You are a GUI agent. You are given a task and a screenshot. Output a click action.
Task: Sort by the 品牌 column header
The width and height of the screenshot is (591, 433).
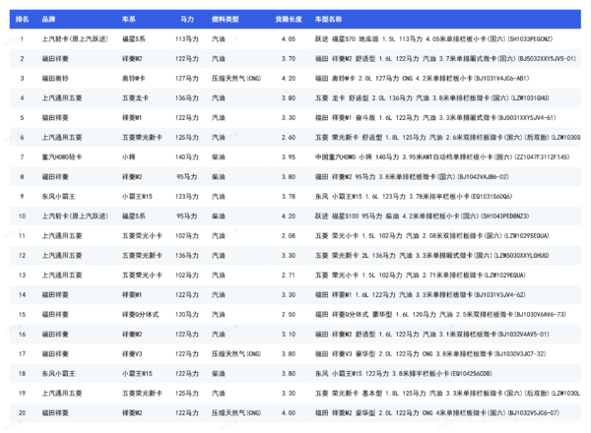click(50, 19)
